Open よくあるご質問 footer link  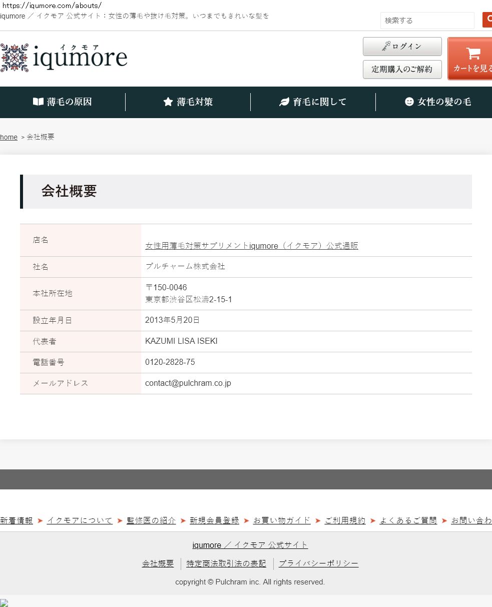[408, 520]
